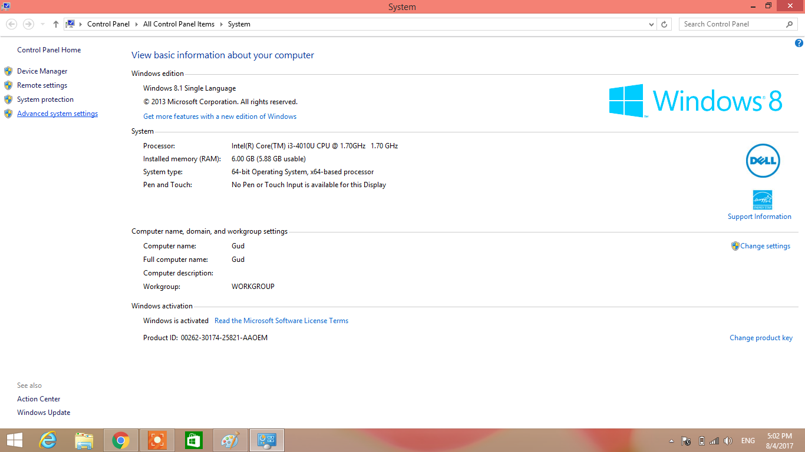
Task: Click the Windows 8.1 Single Language text
Action: [x=190, y=88]
